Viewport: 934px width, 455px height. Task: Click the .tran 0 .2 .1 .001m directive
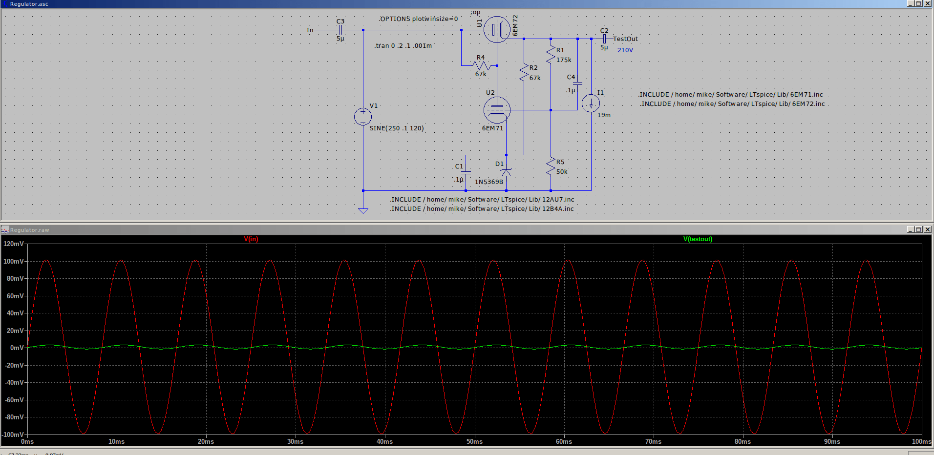(x=403, y=45)
